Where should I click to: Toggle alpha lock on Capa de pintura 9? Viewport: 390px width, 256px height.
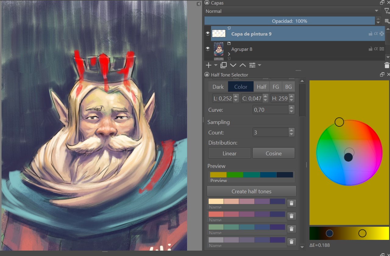coord(376,34)
